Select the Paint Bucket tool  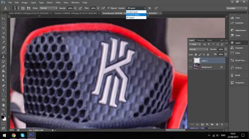click(3, 71)
